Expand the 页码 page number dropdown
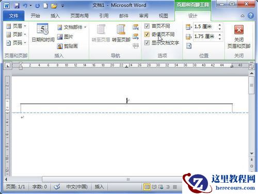The width and height of the screenshot is (258, 194). point(16,43)
